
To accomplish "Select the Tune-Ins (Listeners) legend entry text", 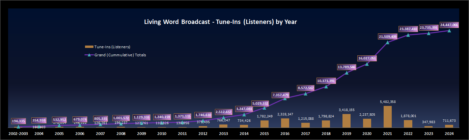I will tap(112, 47).
